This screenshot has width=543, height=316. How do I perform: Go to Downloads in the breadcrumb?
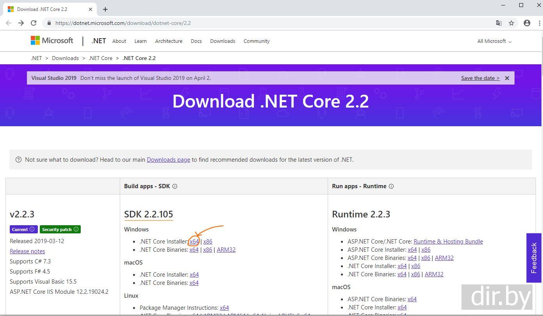pyautogui.click(x=65, y=58)
